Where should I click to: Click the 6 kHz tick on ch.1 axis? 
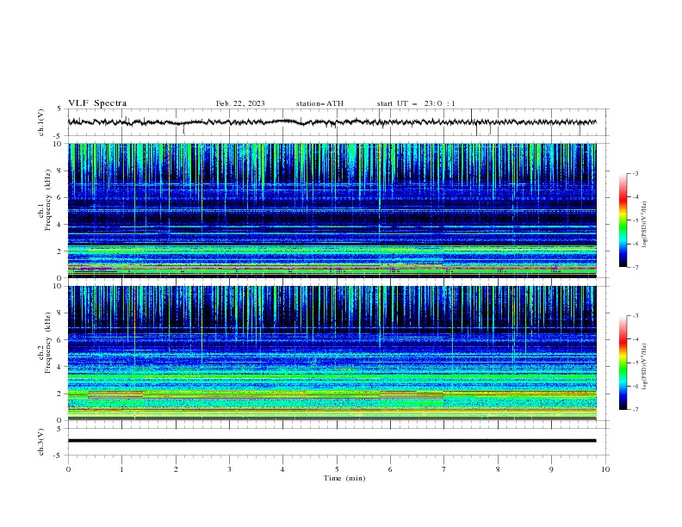pos(60,197)
